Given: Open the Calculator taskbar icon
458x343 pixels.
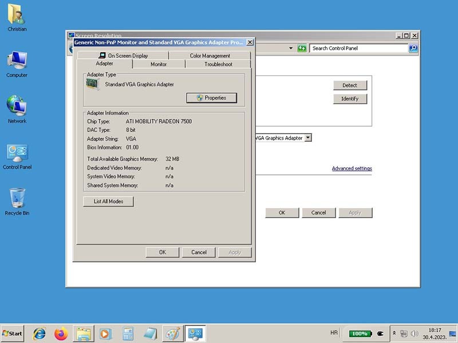Looking at the screenshot, I should 128,333.
